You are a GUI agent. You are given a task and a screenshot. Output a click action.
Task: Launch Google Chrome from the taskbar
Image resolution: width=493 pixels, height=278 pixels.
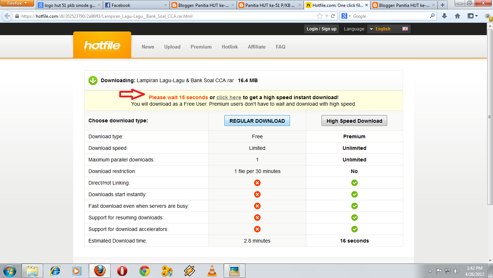pyautogui.click(x=145, y=271)
